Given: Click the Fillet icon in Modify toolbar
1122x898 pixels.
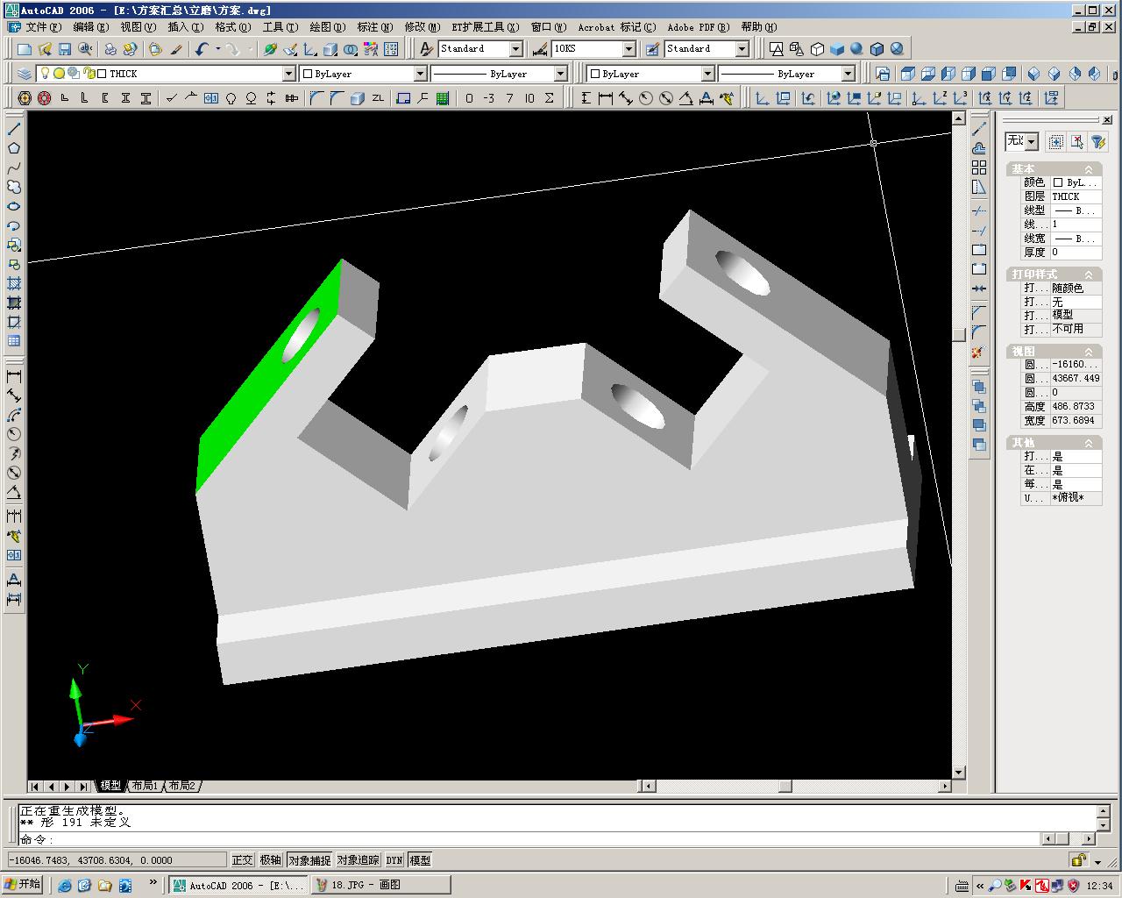Looking at the screenshot, I should pos(978,333).
